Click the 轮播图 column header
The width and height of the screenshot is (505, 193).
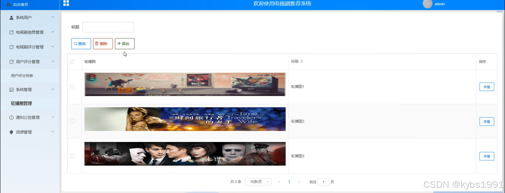tap(90, 61)
